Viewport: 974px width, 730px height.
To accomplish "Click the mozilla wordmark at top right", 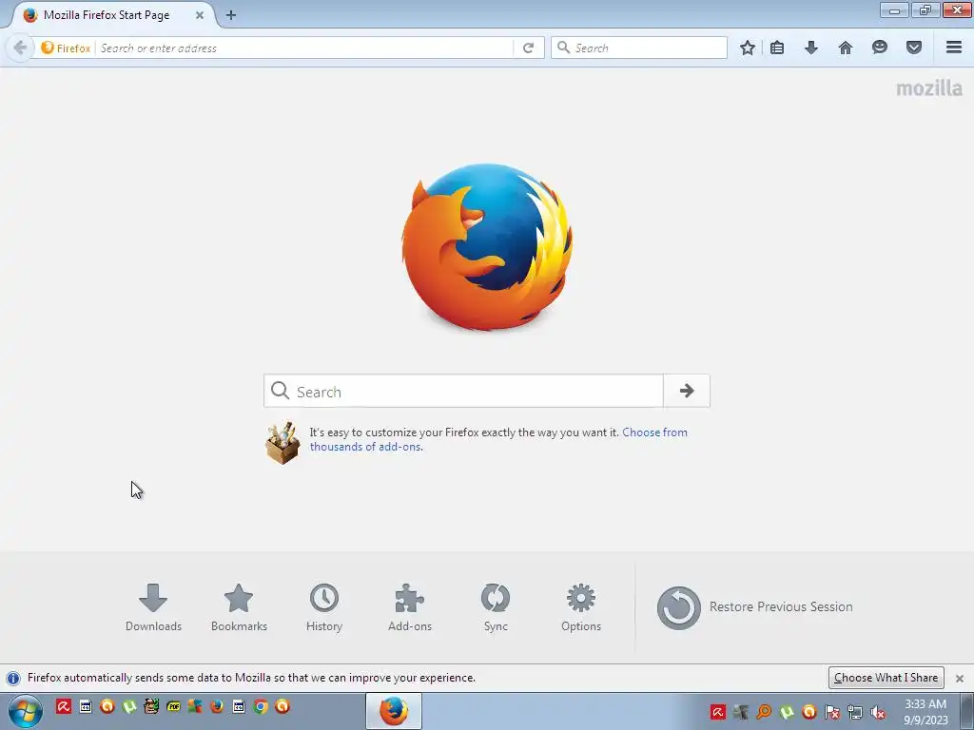I will (929, 88).
